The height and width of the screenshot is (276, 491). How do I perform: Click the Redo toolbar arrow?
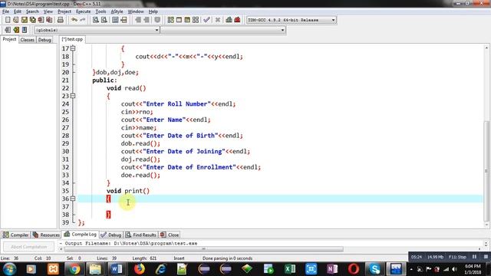83,20
